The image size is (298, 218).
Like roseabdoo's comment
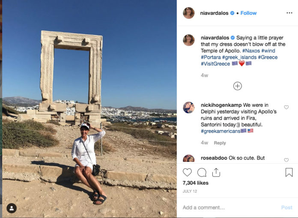(x=286, y=160)
